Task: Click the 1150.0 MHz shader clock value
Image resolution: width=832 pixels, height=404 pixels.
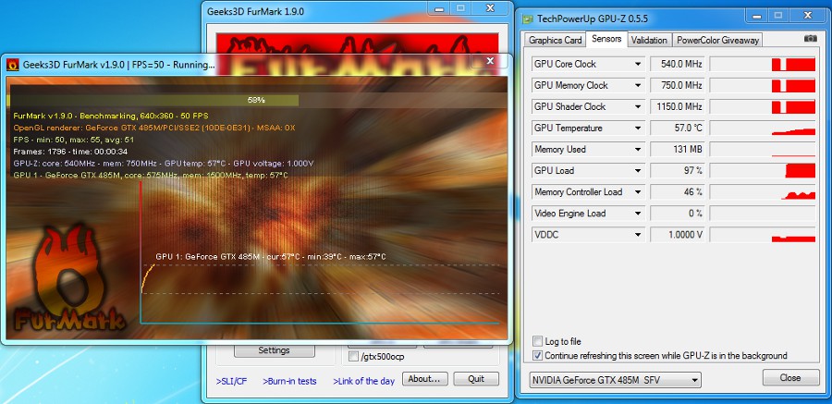Action: 678,106
